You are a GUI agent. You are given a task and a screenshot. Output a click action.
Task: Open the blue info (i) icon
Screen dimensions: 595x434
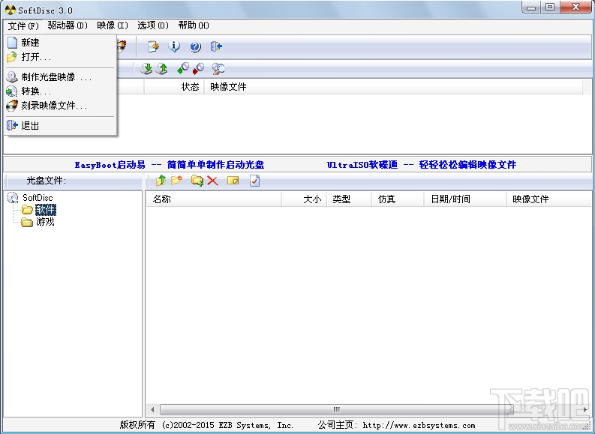(174, 46)
